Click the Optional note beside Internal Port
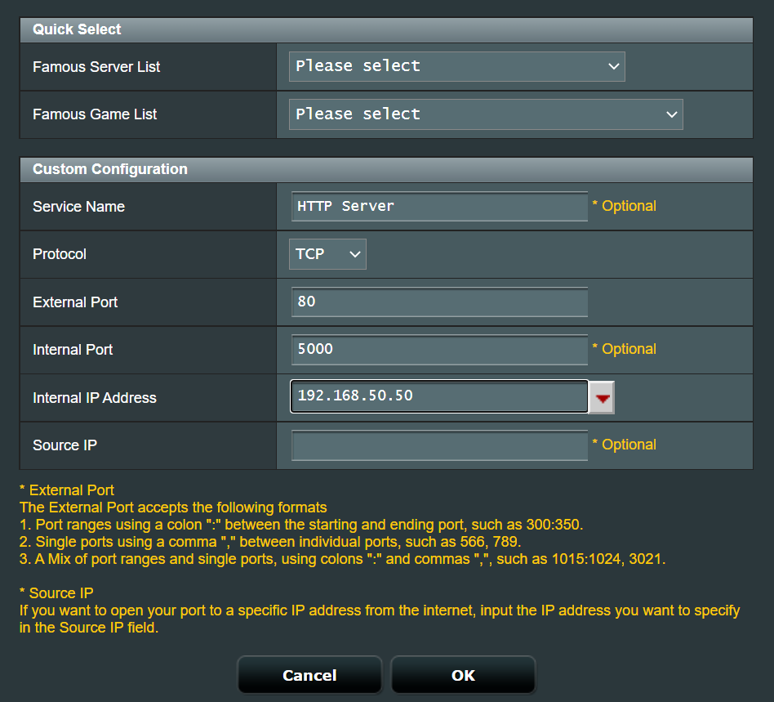Image resolution: width=774 pixels, height=702 pixels. [x=625, y=349]
